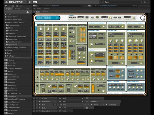Viewport: 154px width, 115px height.
Task: Switch to the Player tab
Action: (x=8, y=9)
